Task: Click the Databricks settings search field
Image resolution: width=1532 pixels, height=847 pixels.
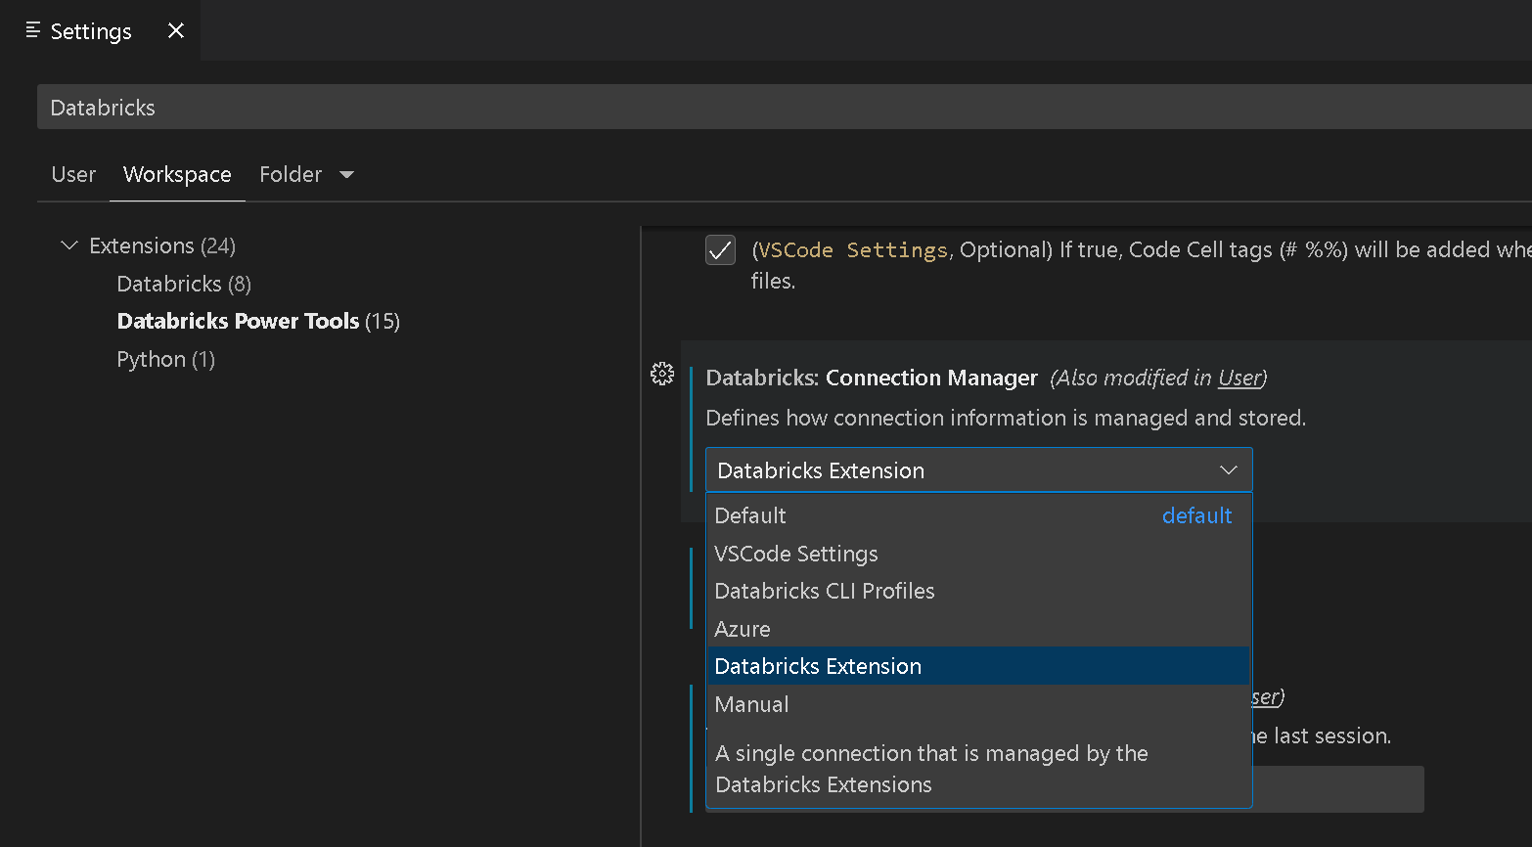Action: (x=785, y=107)
